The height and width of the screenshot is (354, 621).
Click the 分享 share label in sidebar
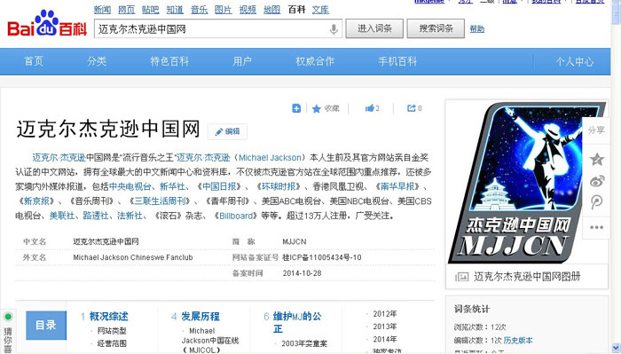pyautogui.click(x=596, y=130)
